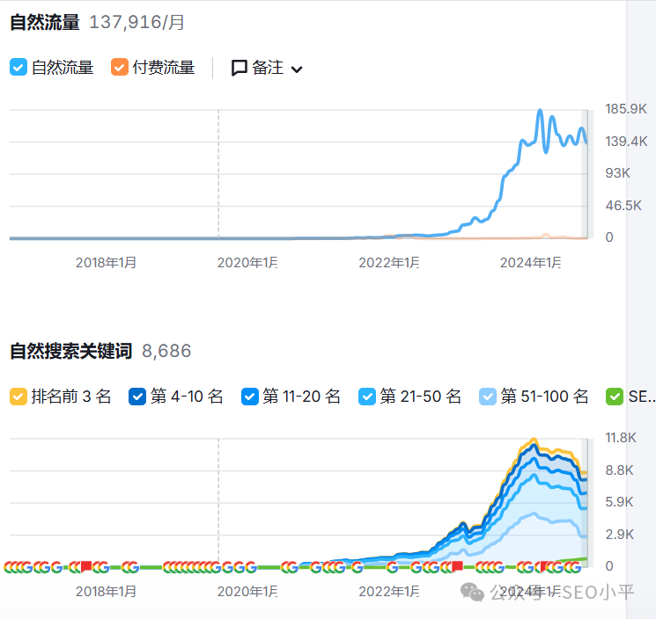Click the red flag marker near 2023

click(x=457, y=566)
